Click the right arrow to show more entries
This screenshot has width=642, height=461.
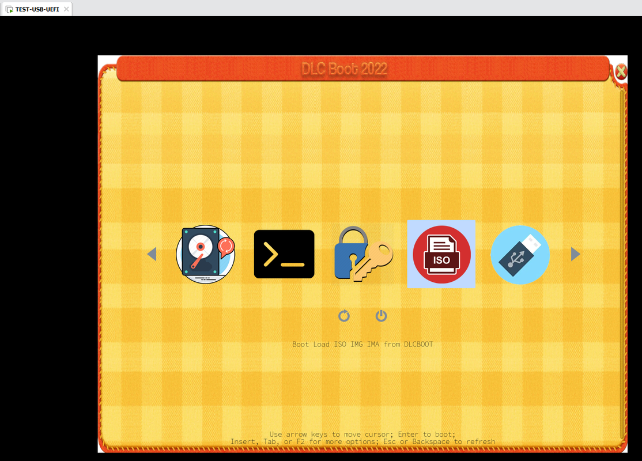(576, 254)
